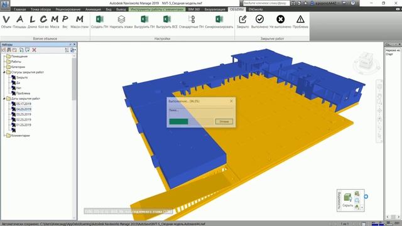402x226 pixels.
Task: Click the green progress bar in dialog
Action: tap(178, 121)
